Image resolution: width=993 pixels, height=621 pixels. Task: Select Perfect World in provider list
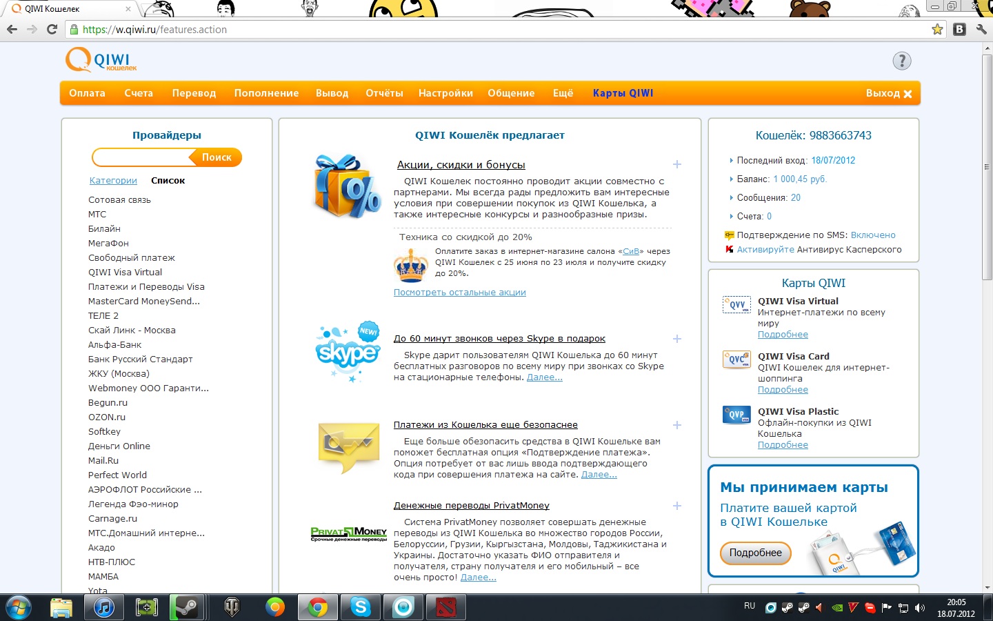pos(117,475)
